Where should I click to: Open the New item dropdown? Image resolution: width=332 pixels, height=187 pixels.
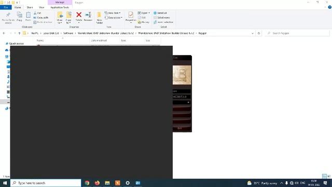(113, 13)
